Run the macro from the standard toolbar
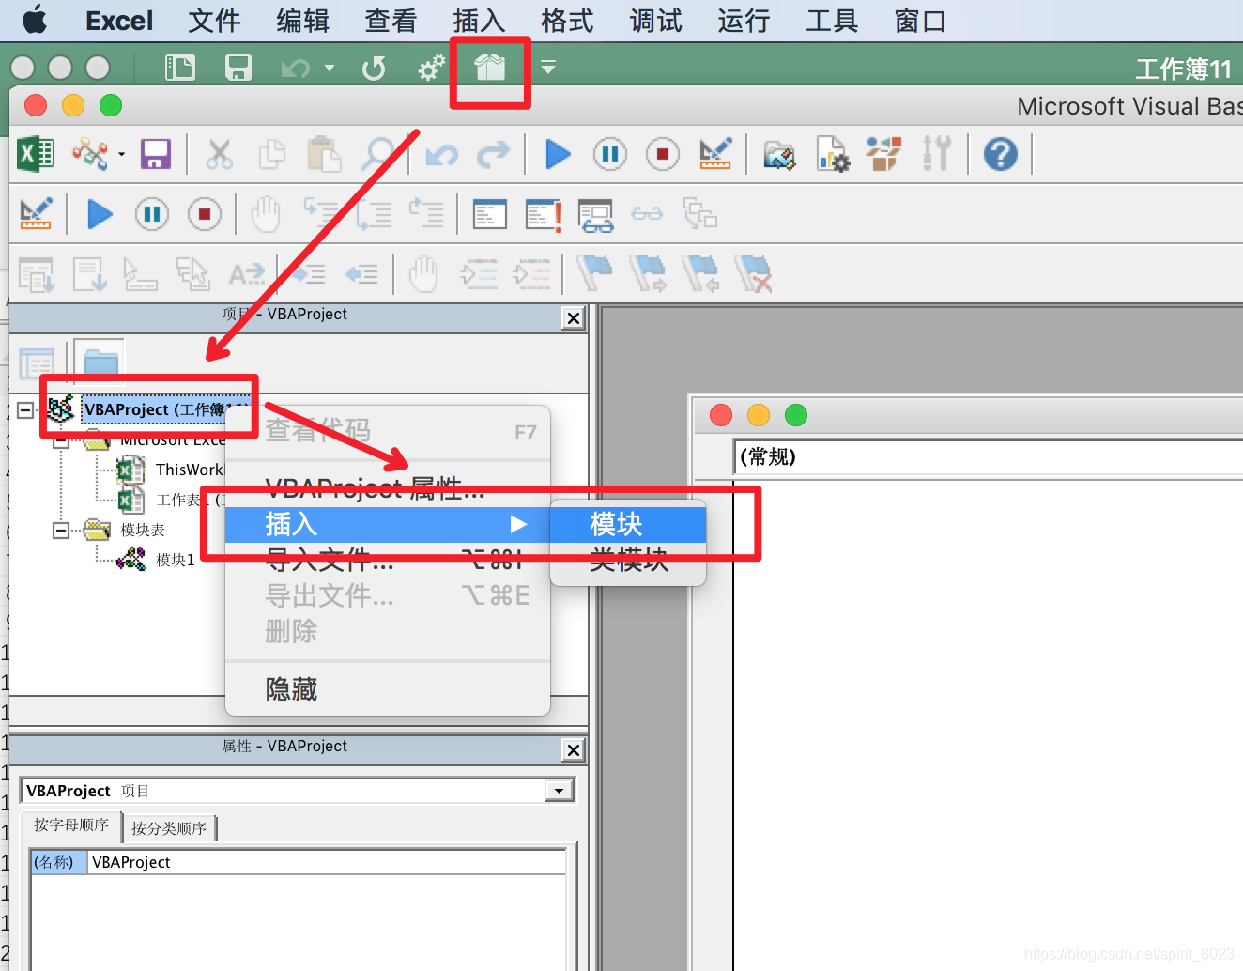Viewport: 1243px width, 971px height. [558, 154]
